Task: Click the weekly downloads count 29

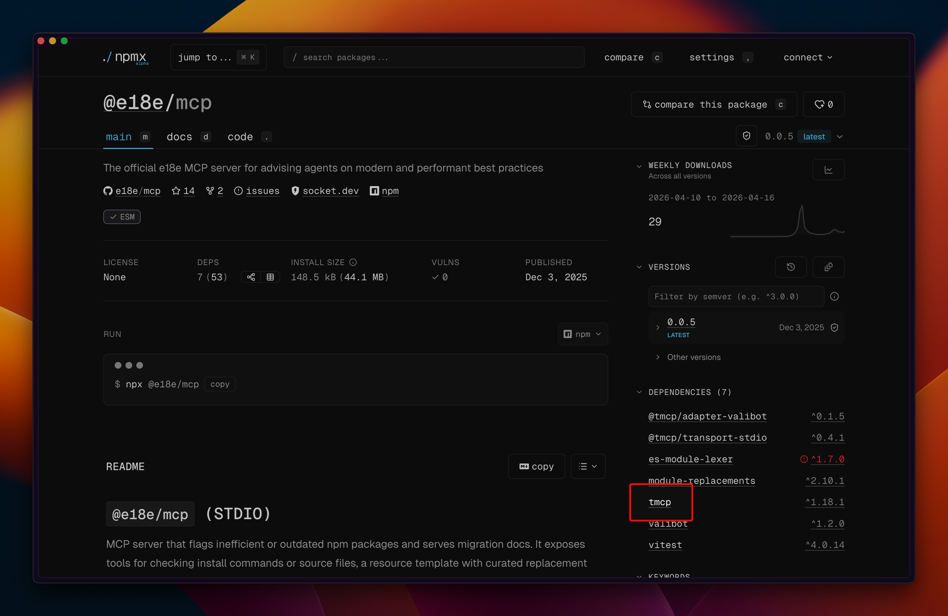Action: (655, 222)
